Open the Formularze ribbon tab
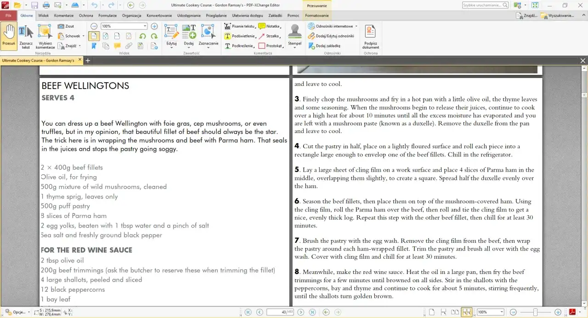 107,15
